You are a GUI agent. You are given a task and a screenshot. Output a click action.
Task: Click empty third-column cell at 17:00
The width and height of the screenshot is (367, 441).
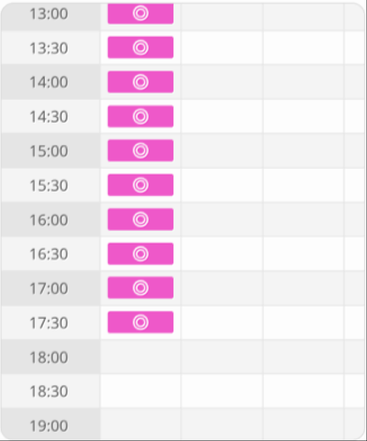click(304, 288)
